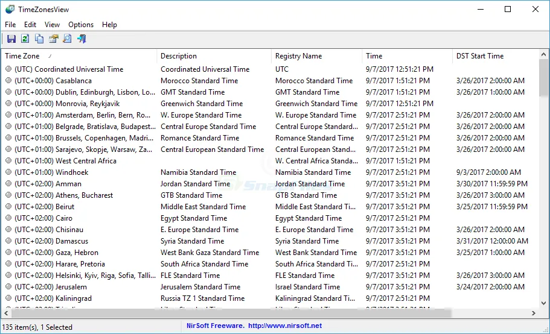The width and height of the screenshot is (550, 334).
Task: Select the Harare, Pretoria row
Action: click(x=270, y=263)
